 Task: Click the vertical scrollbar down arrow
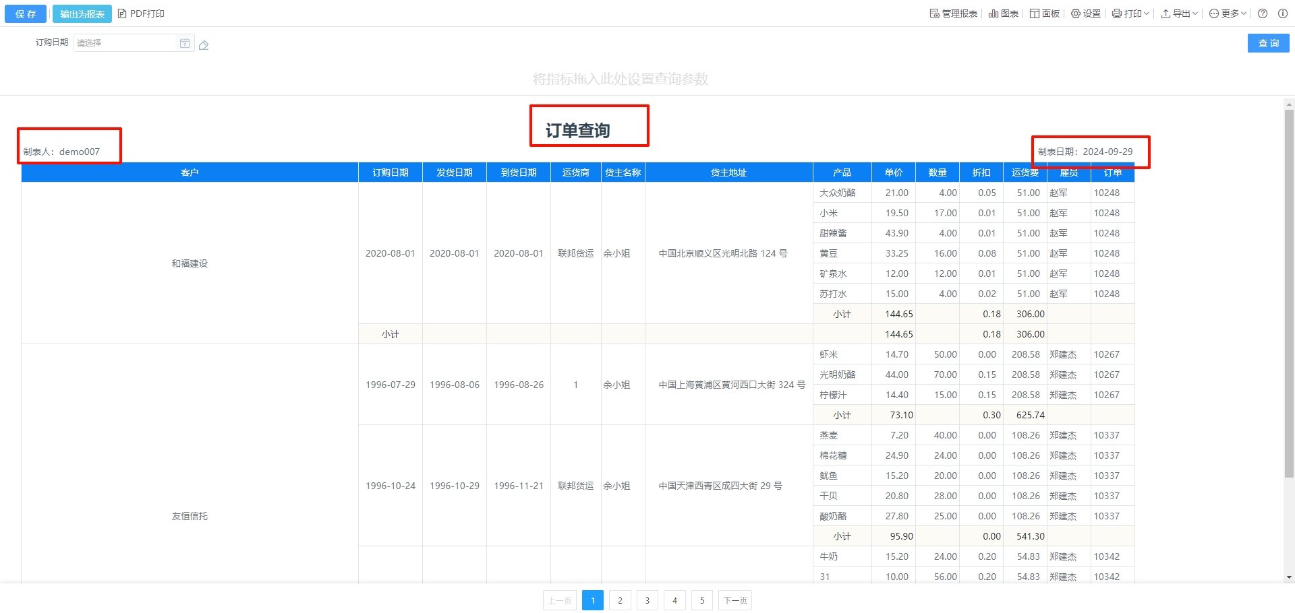pos(1289,577)
